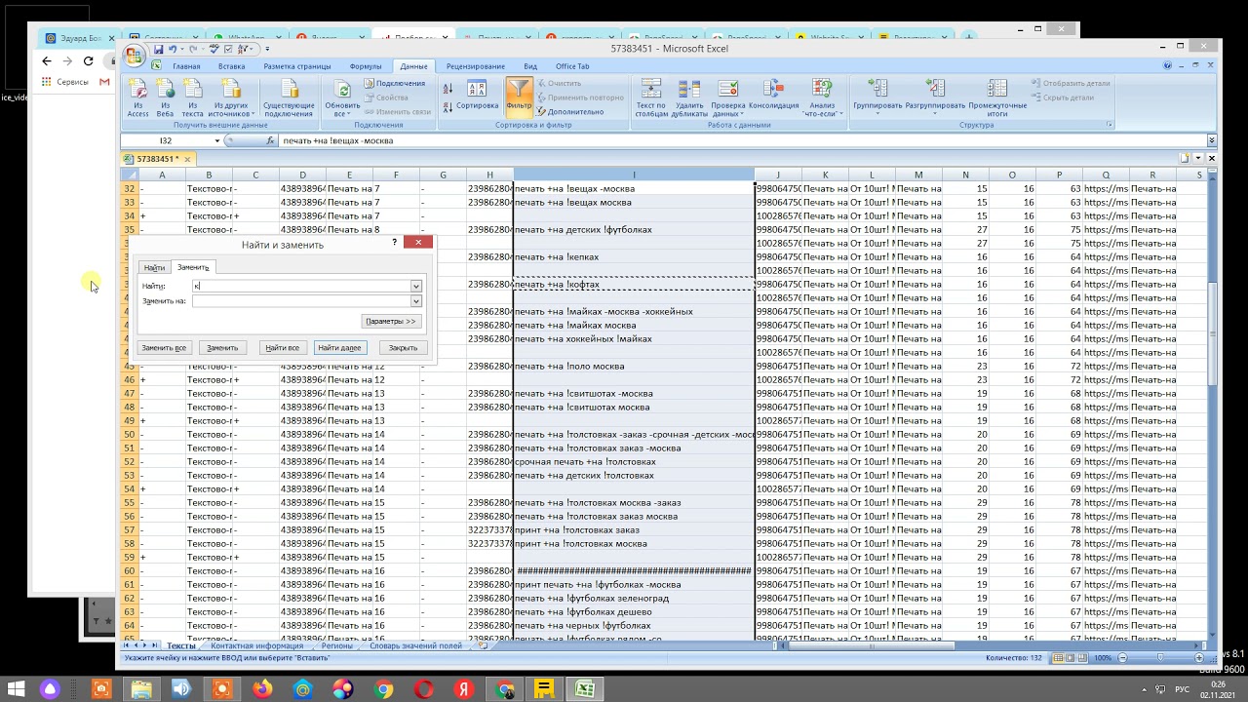Image resolution: width=1248 pixels, height=702 pixels.
Task: Click the zoom slider in status bar
Action: pyautogui.click(x=1159, y=658)
